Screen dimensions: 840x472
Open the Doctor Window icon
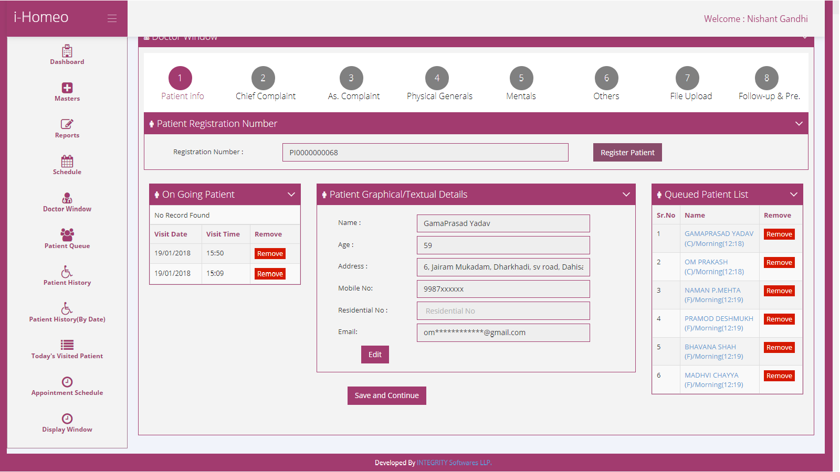tap(67, 198)
